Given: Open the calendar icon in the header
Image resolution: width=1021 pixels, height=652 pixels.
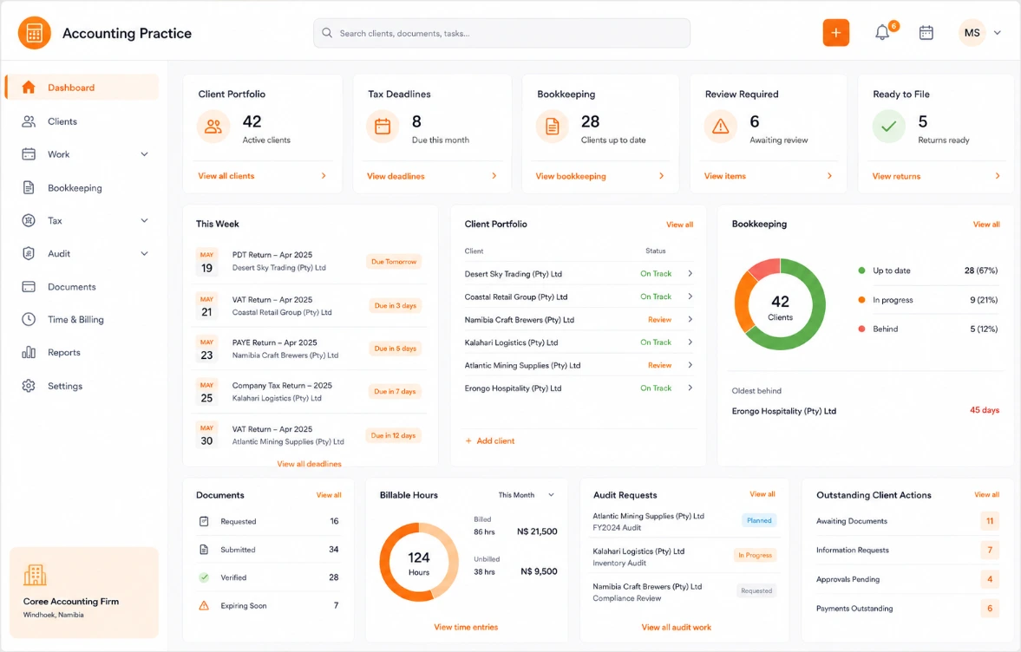Looking at the screenshot, I should point(926,33).
